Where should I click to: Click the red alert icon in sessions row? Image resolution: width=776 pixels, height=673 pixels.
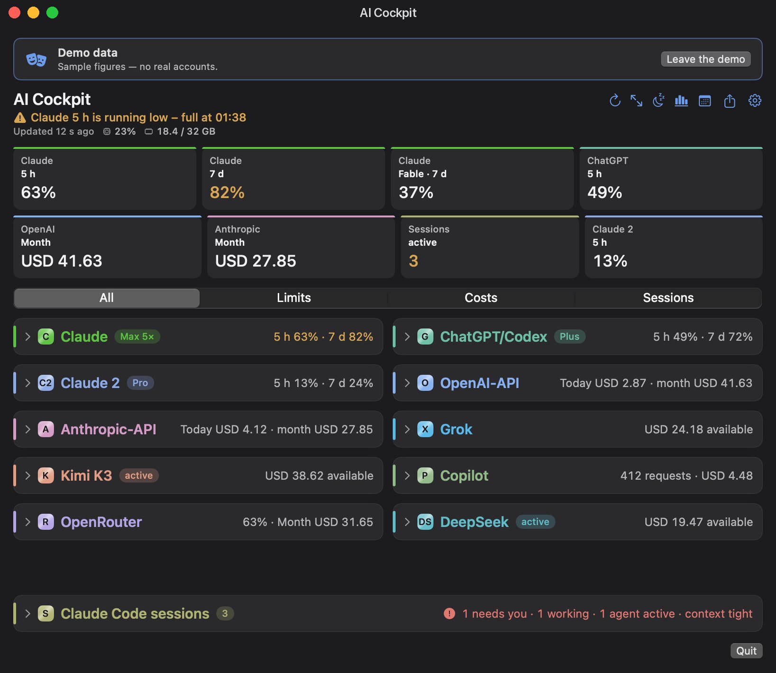(449, 613)
